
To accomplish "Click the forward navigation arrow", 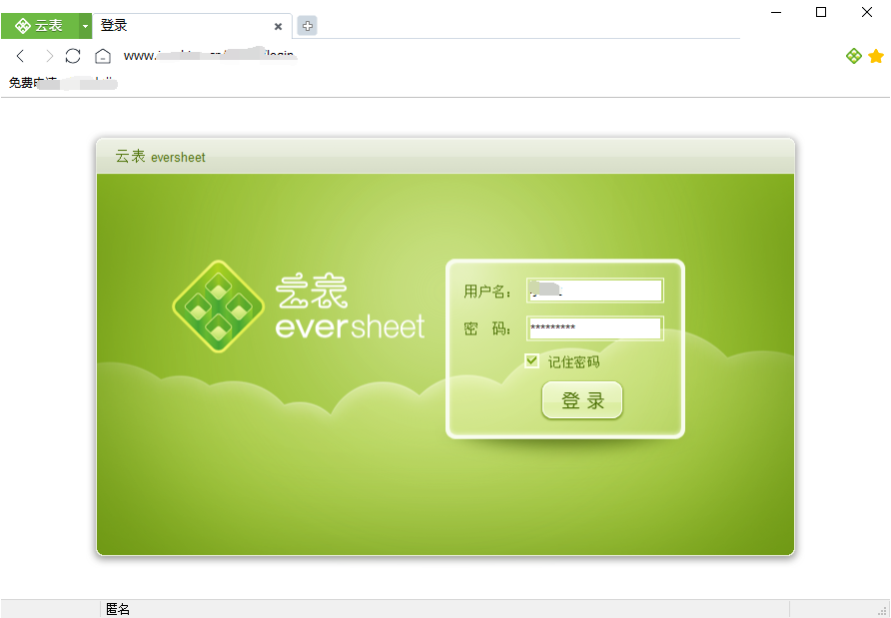I will (49, 56).
